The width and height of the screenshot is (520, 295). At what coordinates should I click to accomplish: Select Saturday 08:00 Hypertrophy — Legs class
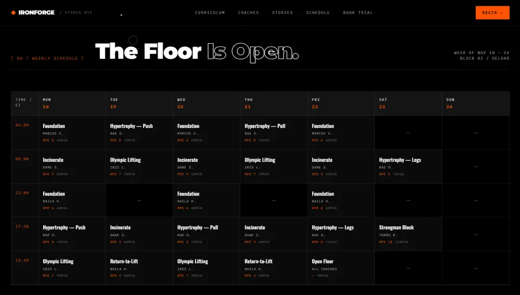pos(409,166)
